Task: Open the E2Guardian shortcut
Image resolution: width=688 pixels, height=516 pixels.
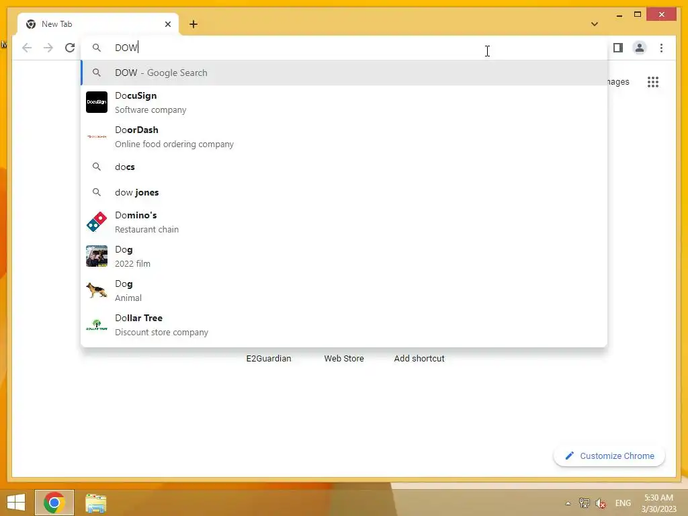Action: click(x=269, y=359)
